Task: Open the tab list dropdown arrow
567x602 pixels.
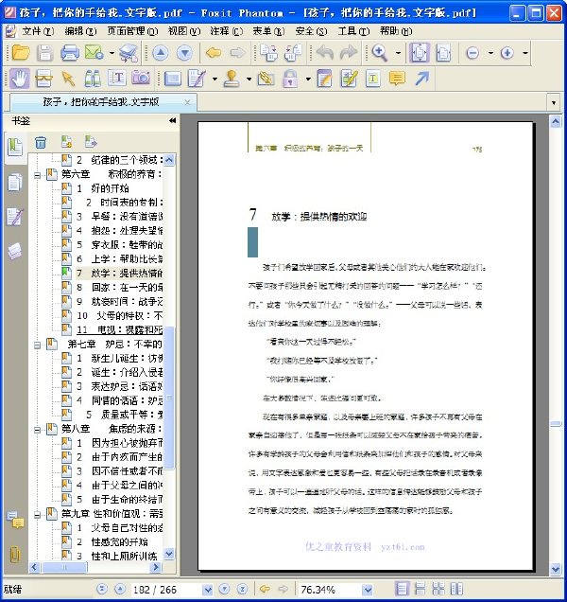Action: coord(554,102)
